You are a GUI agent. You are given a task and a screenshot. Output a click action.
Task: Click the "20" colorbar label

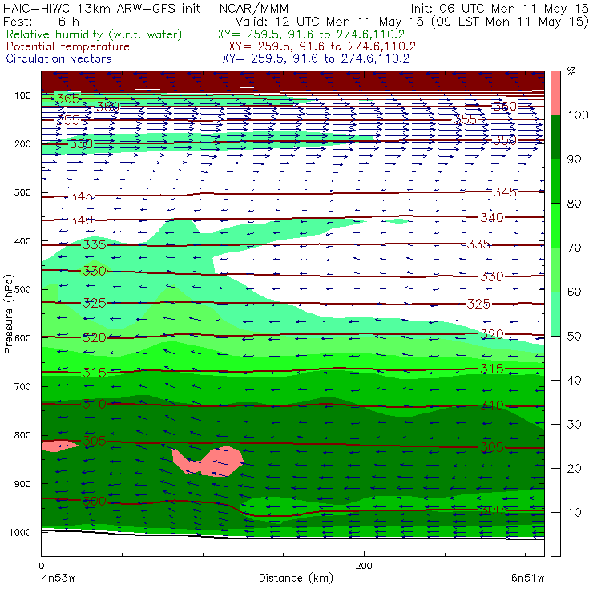tap(574, 469)
